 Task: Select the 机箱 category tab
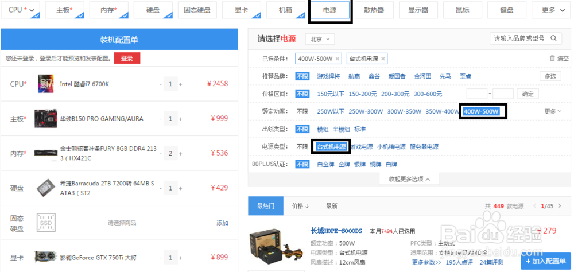286,10
